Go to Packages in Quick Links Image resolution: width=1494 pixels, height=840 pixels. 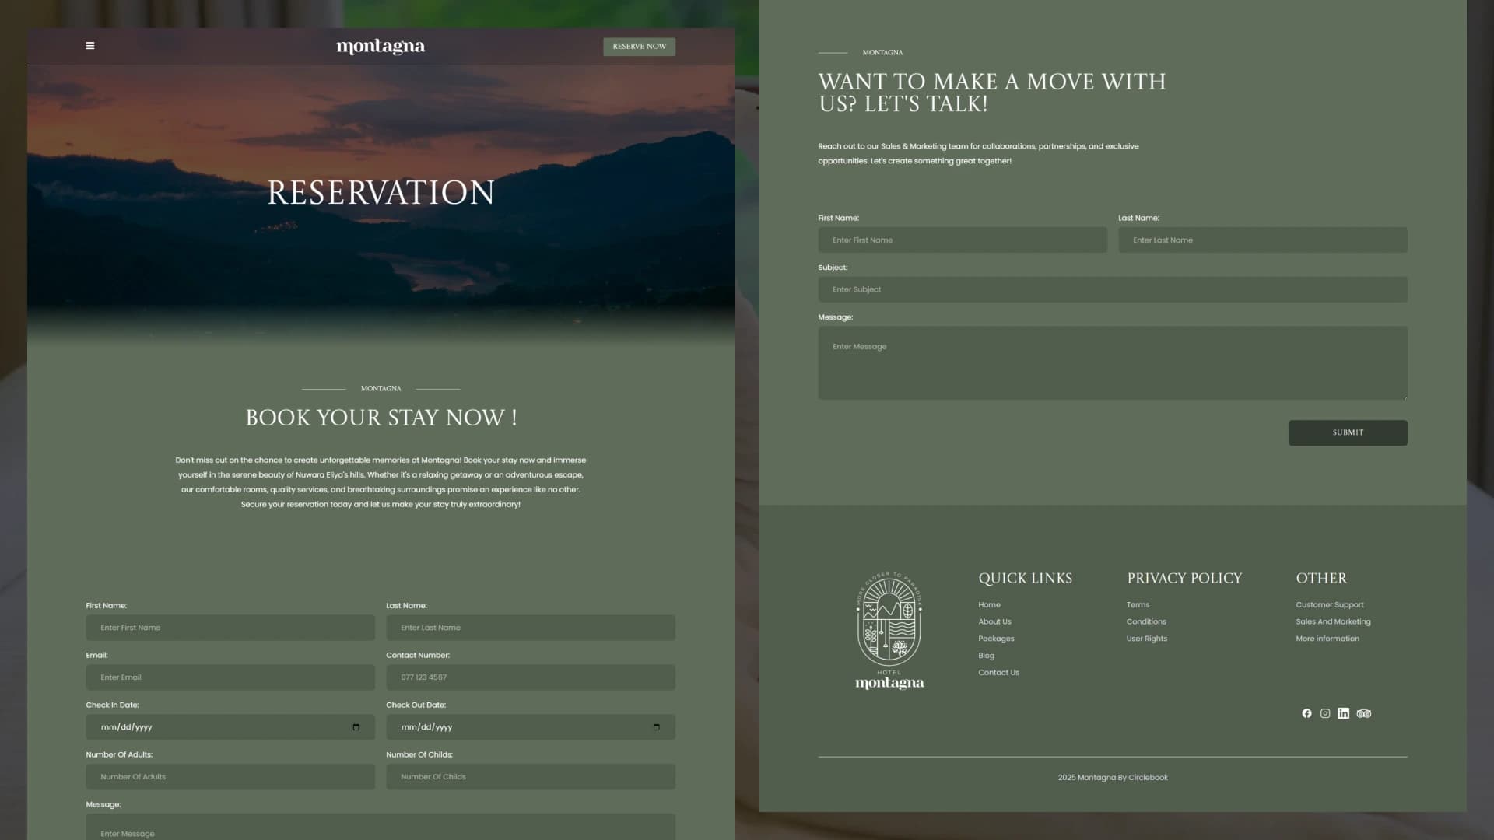[996, 639]
